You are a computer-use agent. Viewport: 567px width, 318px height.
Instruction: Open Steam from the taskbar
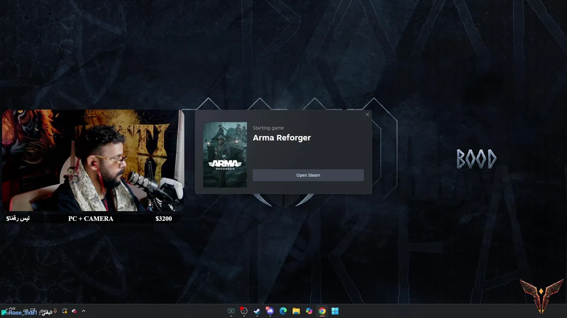[x=257, y=311]
